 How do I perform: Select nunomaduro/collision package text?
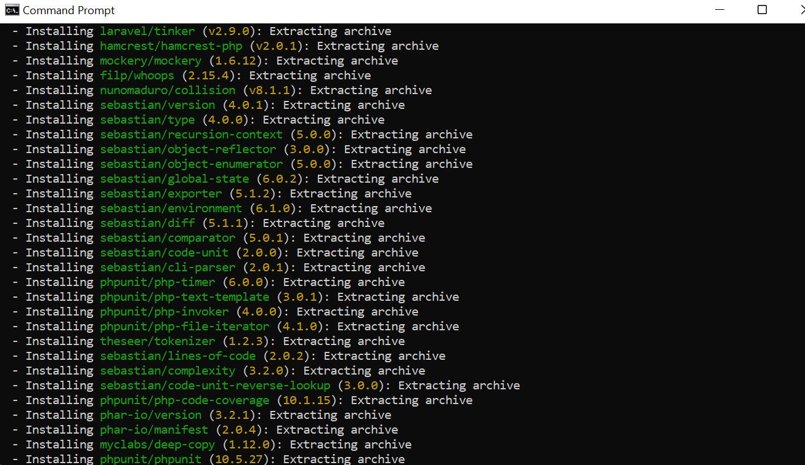[168, 90]
